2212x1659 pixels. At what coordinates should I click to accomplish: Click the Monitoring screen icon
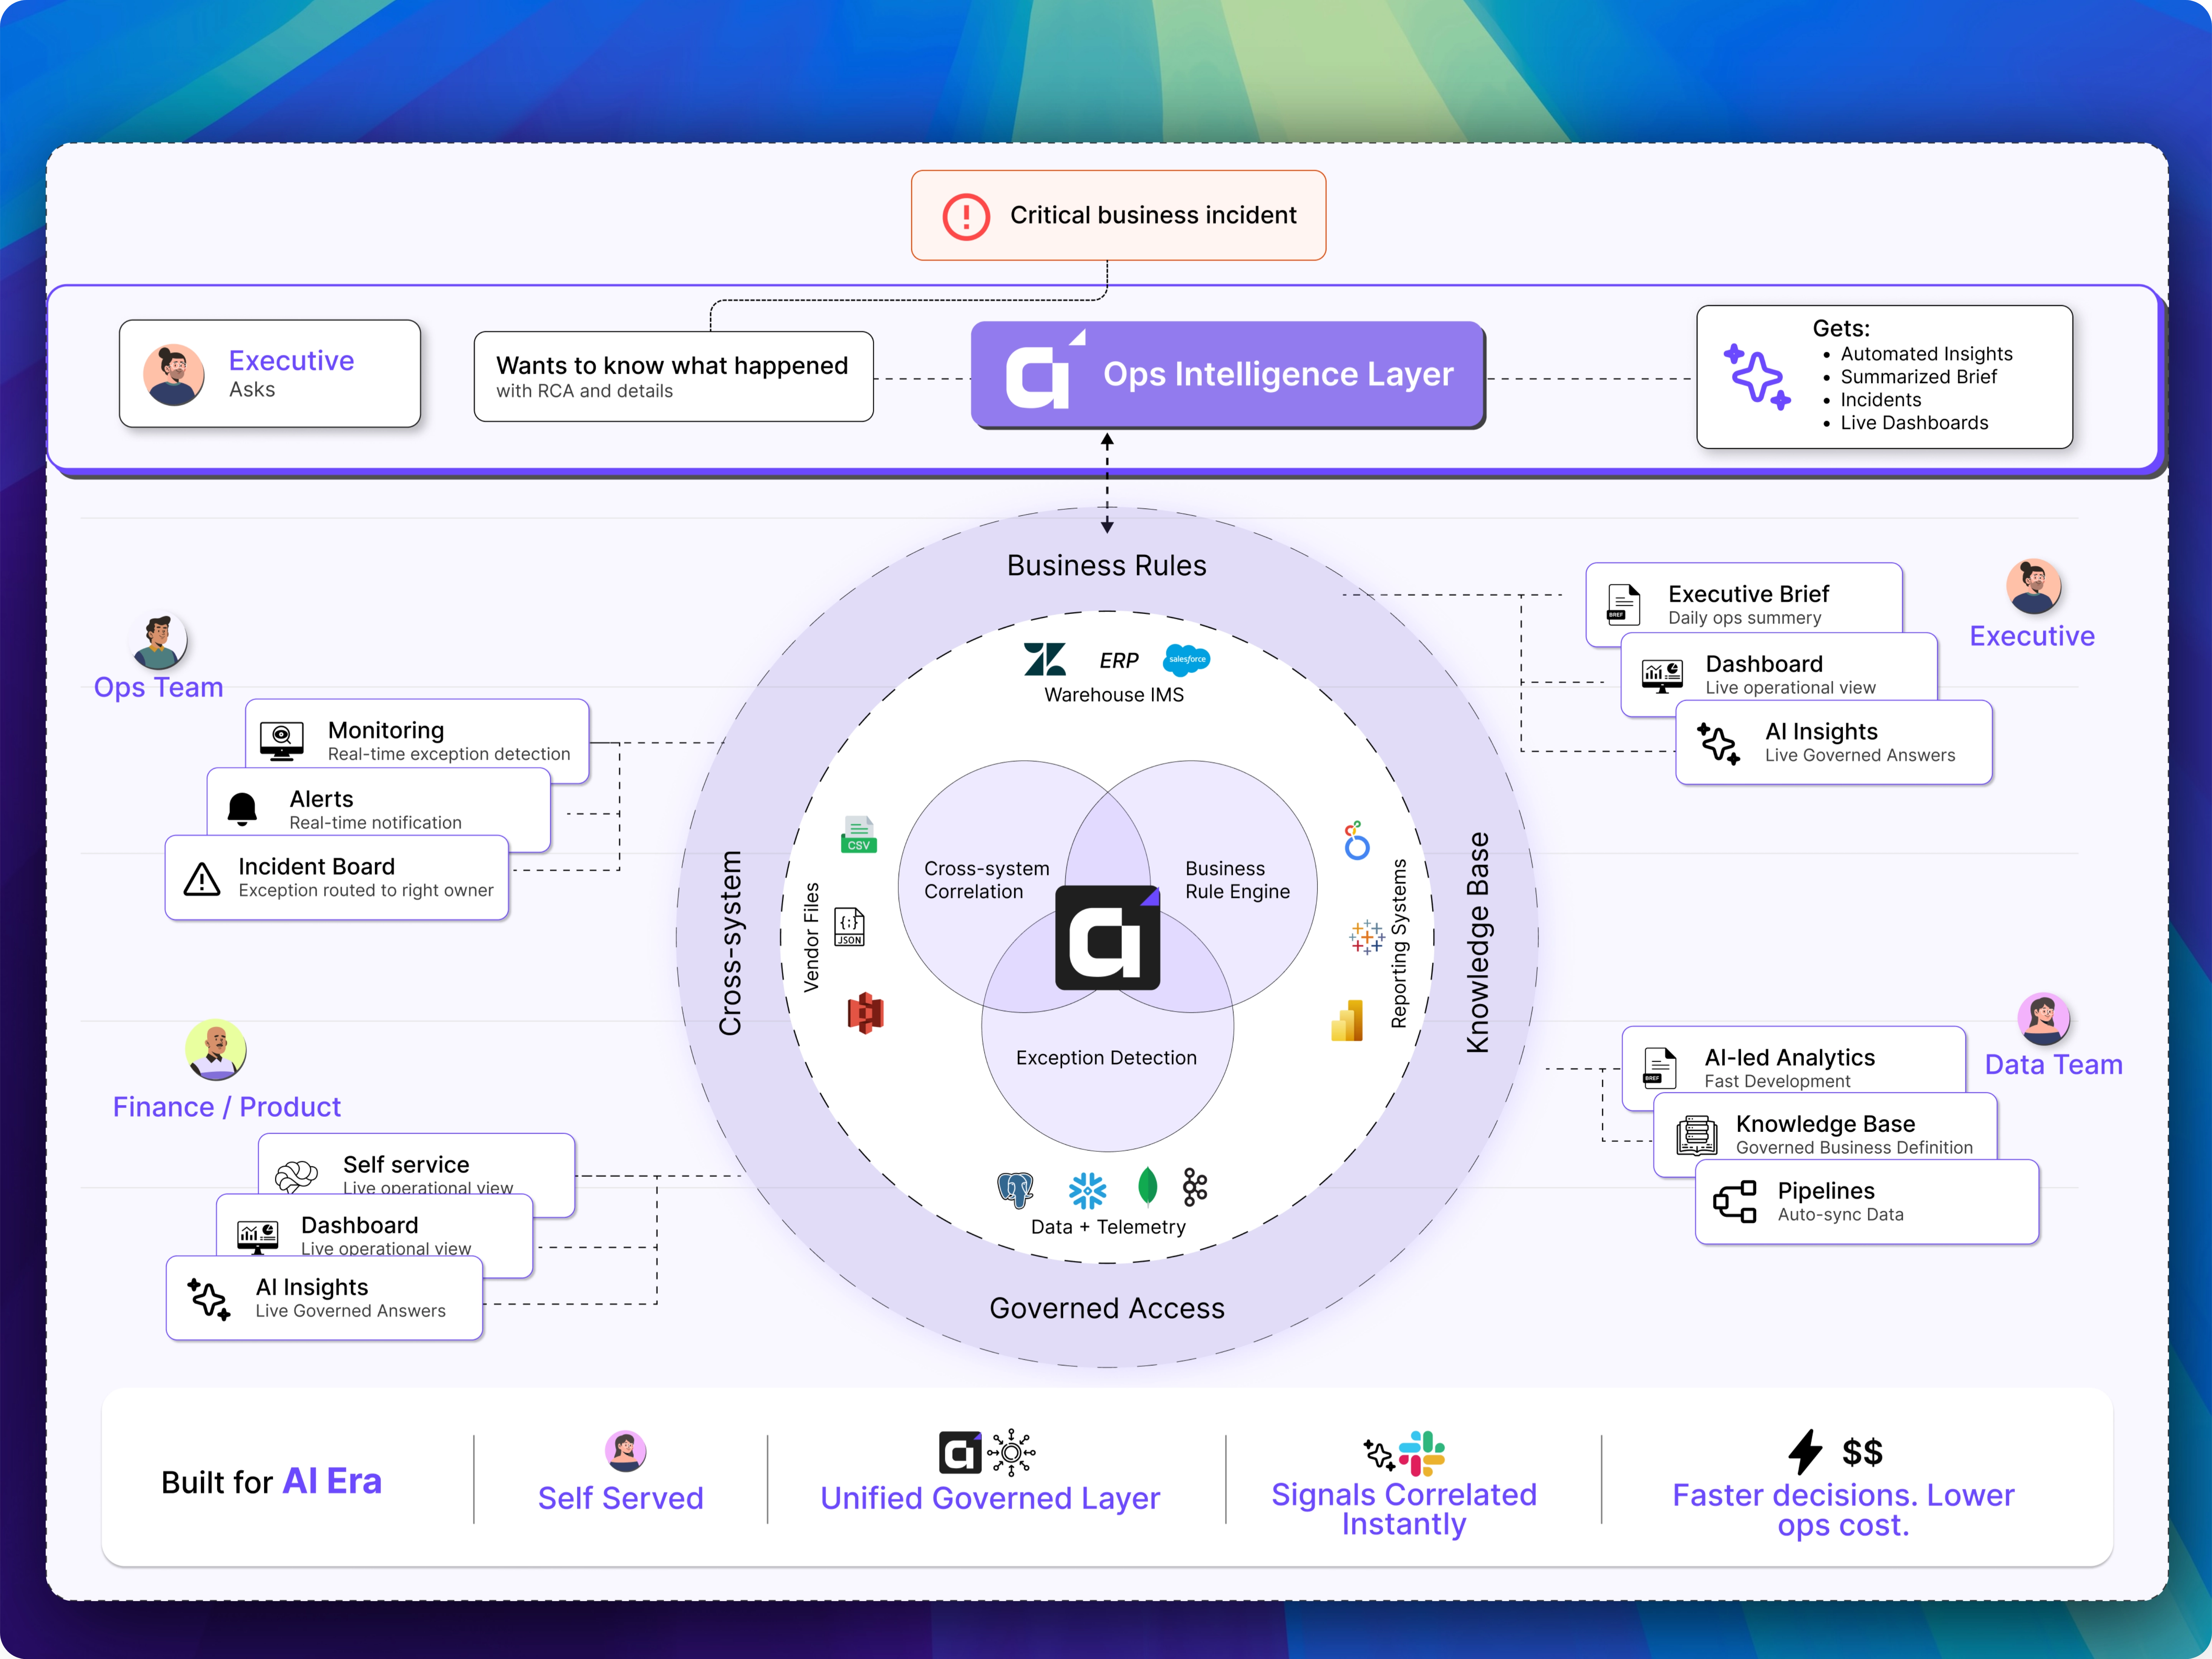point(282,741)
